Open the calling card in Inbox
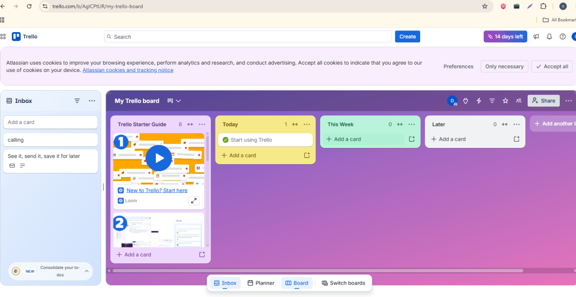576x297 pixels. (x=51, y=140)
